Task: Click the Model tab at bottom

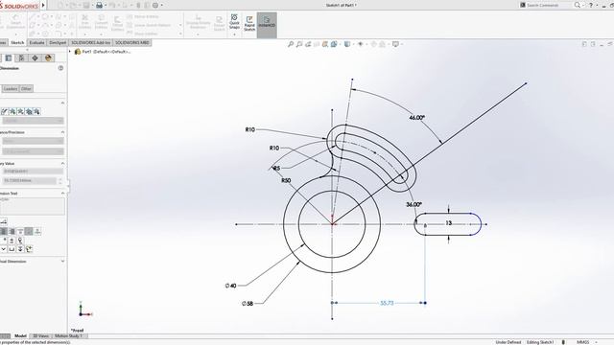Action: (20, 336)
